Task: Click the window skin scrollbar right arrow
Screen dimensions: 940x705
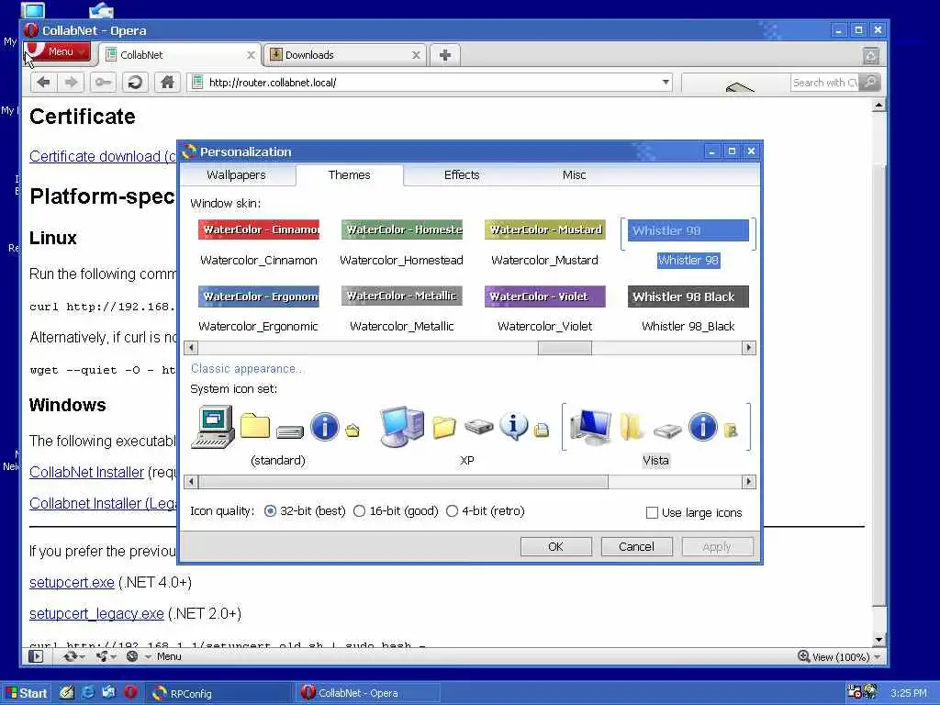Action: (x=748, y=348)
